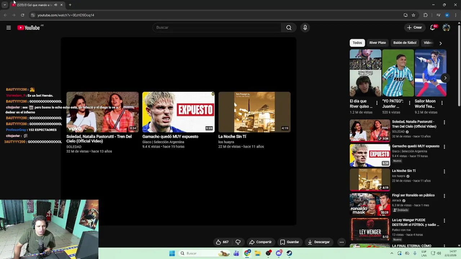The width and height of the screenshot is (461, 259).
Task: Open more actions under the video
Action: (341, 242)
